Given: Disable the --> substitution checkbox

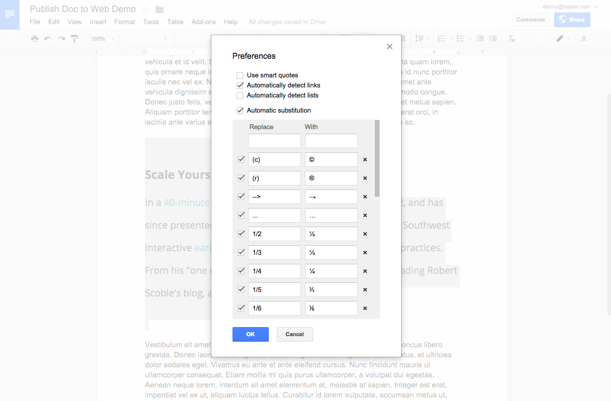Looking at the screenshot, I should pyautogui.click(x=241, y=197).
